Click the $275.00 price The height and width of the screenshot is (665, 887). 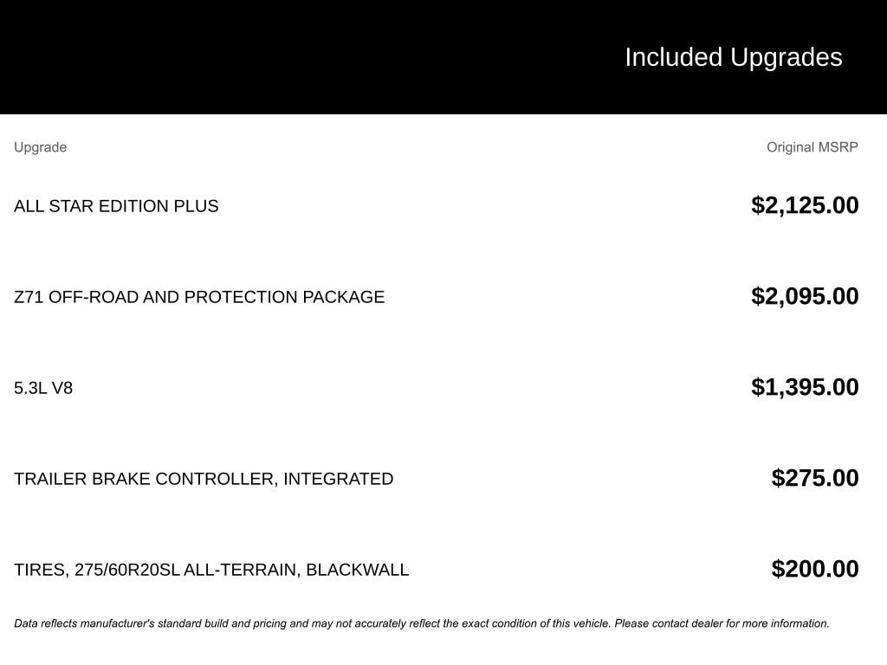[x=815, y=478]
